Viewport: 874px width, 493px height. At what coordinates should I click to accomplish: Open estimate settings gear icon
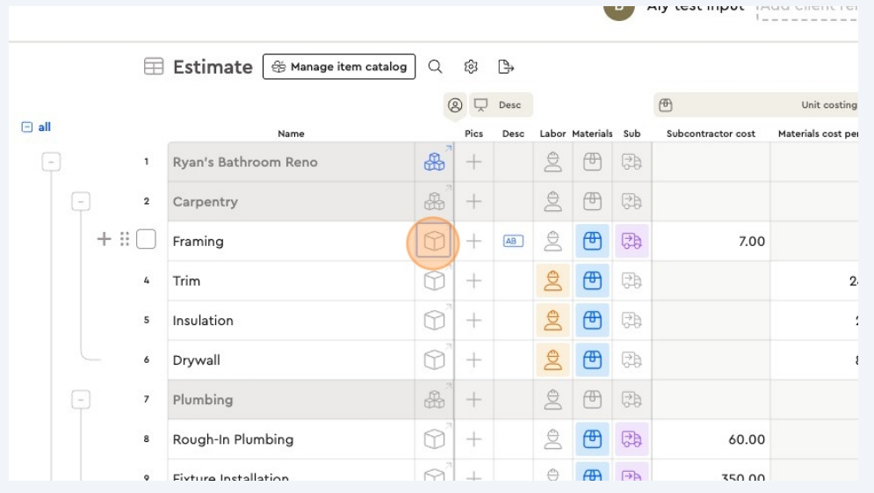coord(471,67)
